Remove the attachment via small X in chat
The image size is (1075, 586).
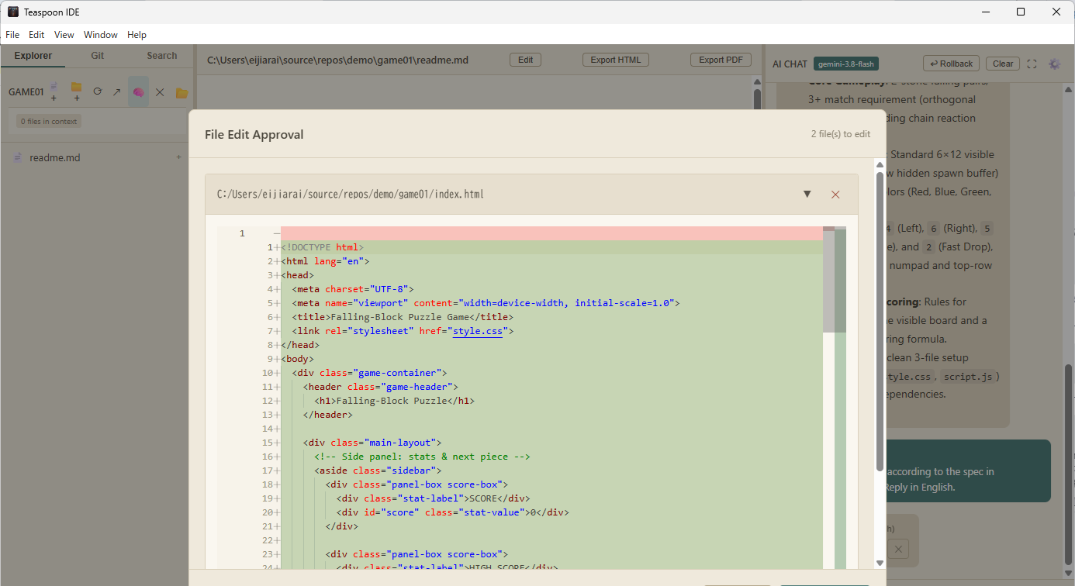tap(898, 549)
